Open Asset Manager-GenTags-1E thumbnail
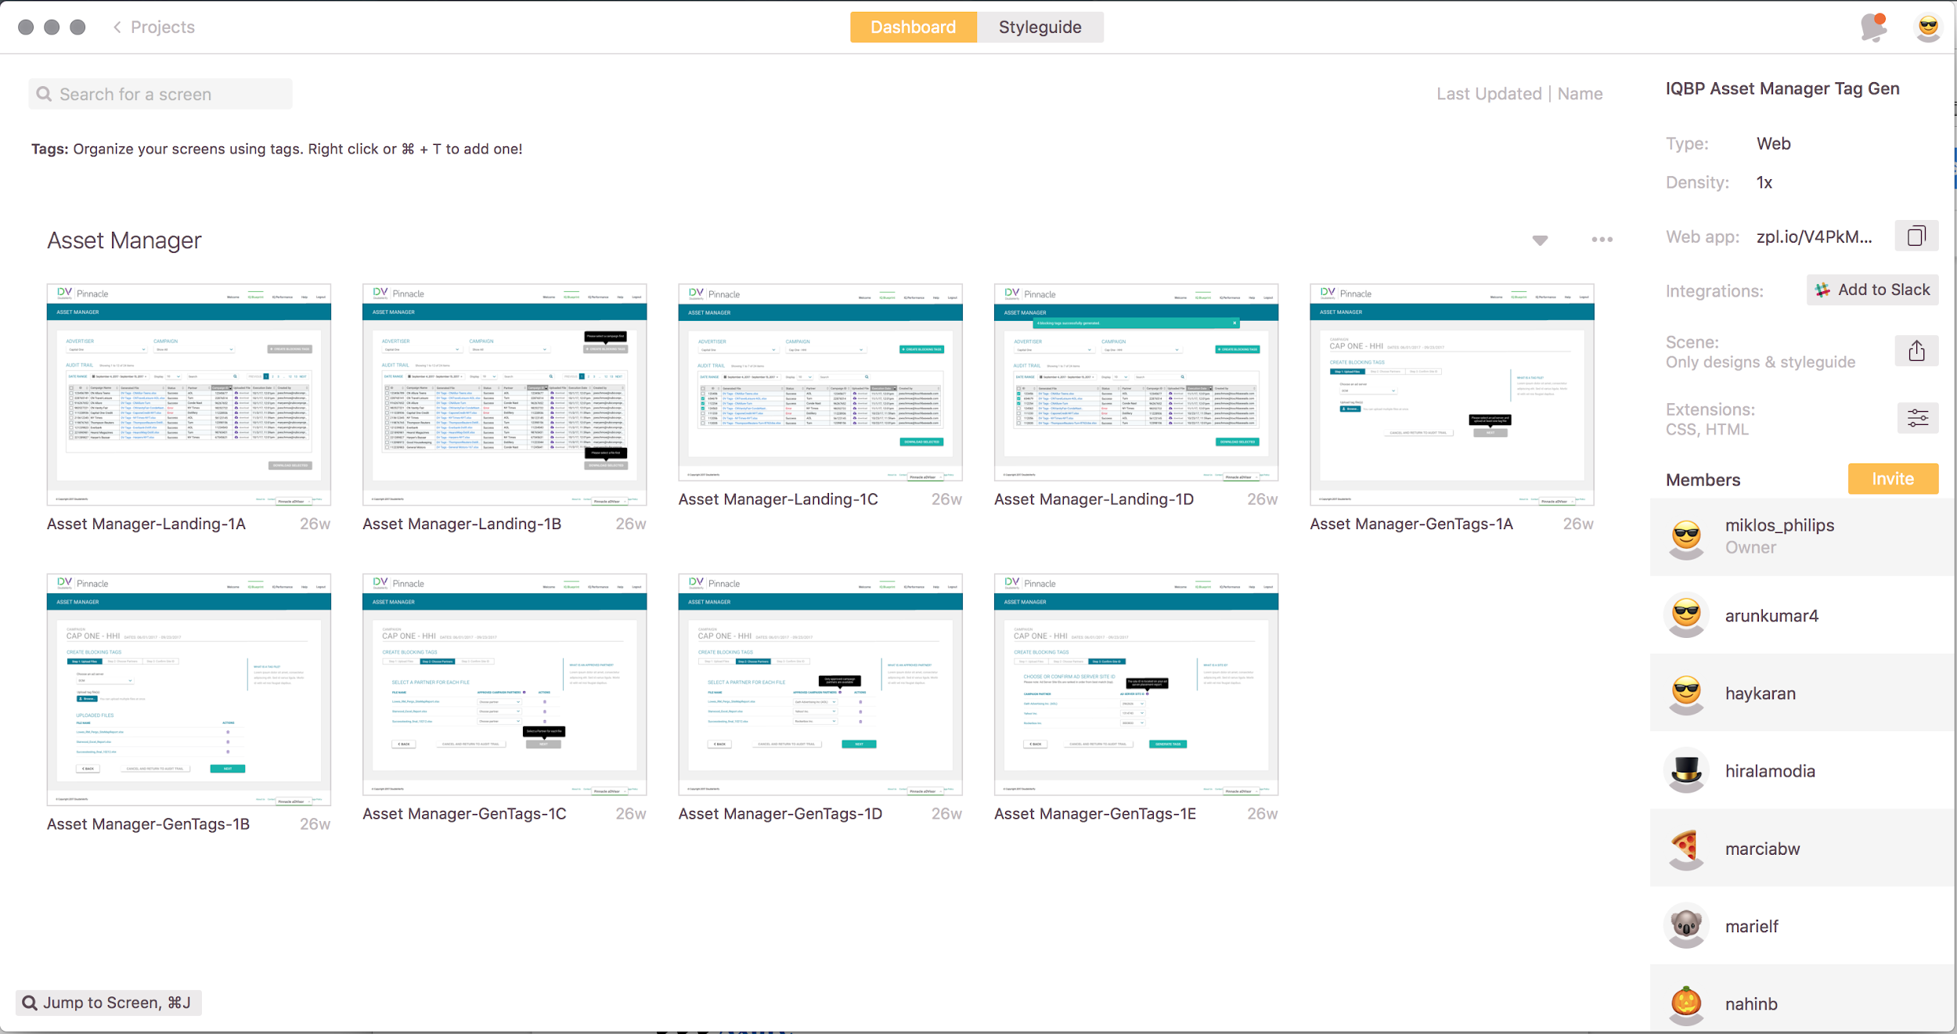Screen dimensions: 1957x1034 [1136, 684]
